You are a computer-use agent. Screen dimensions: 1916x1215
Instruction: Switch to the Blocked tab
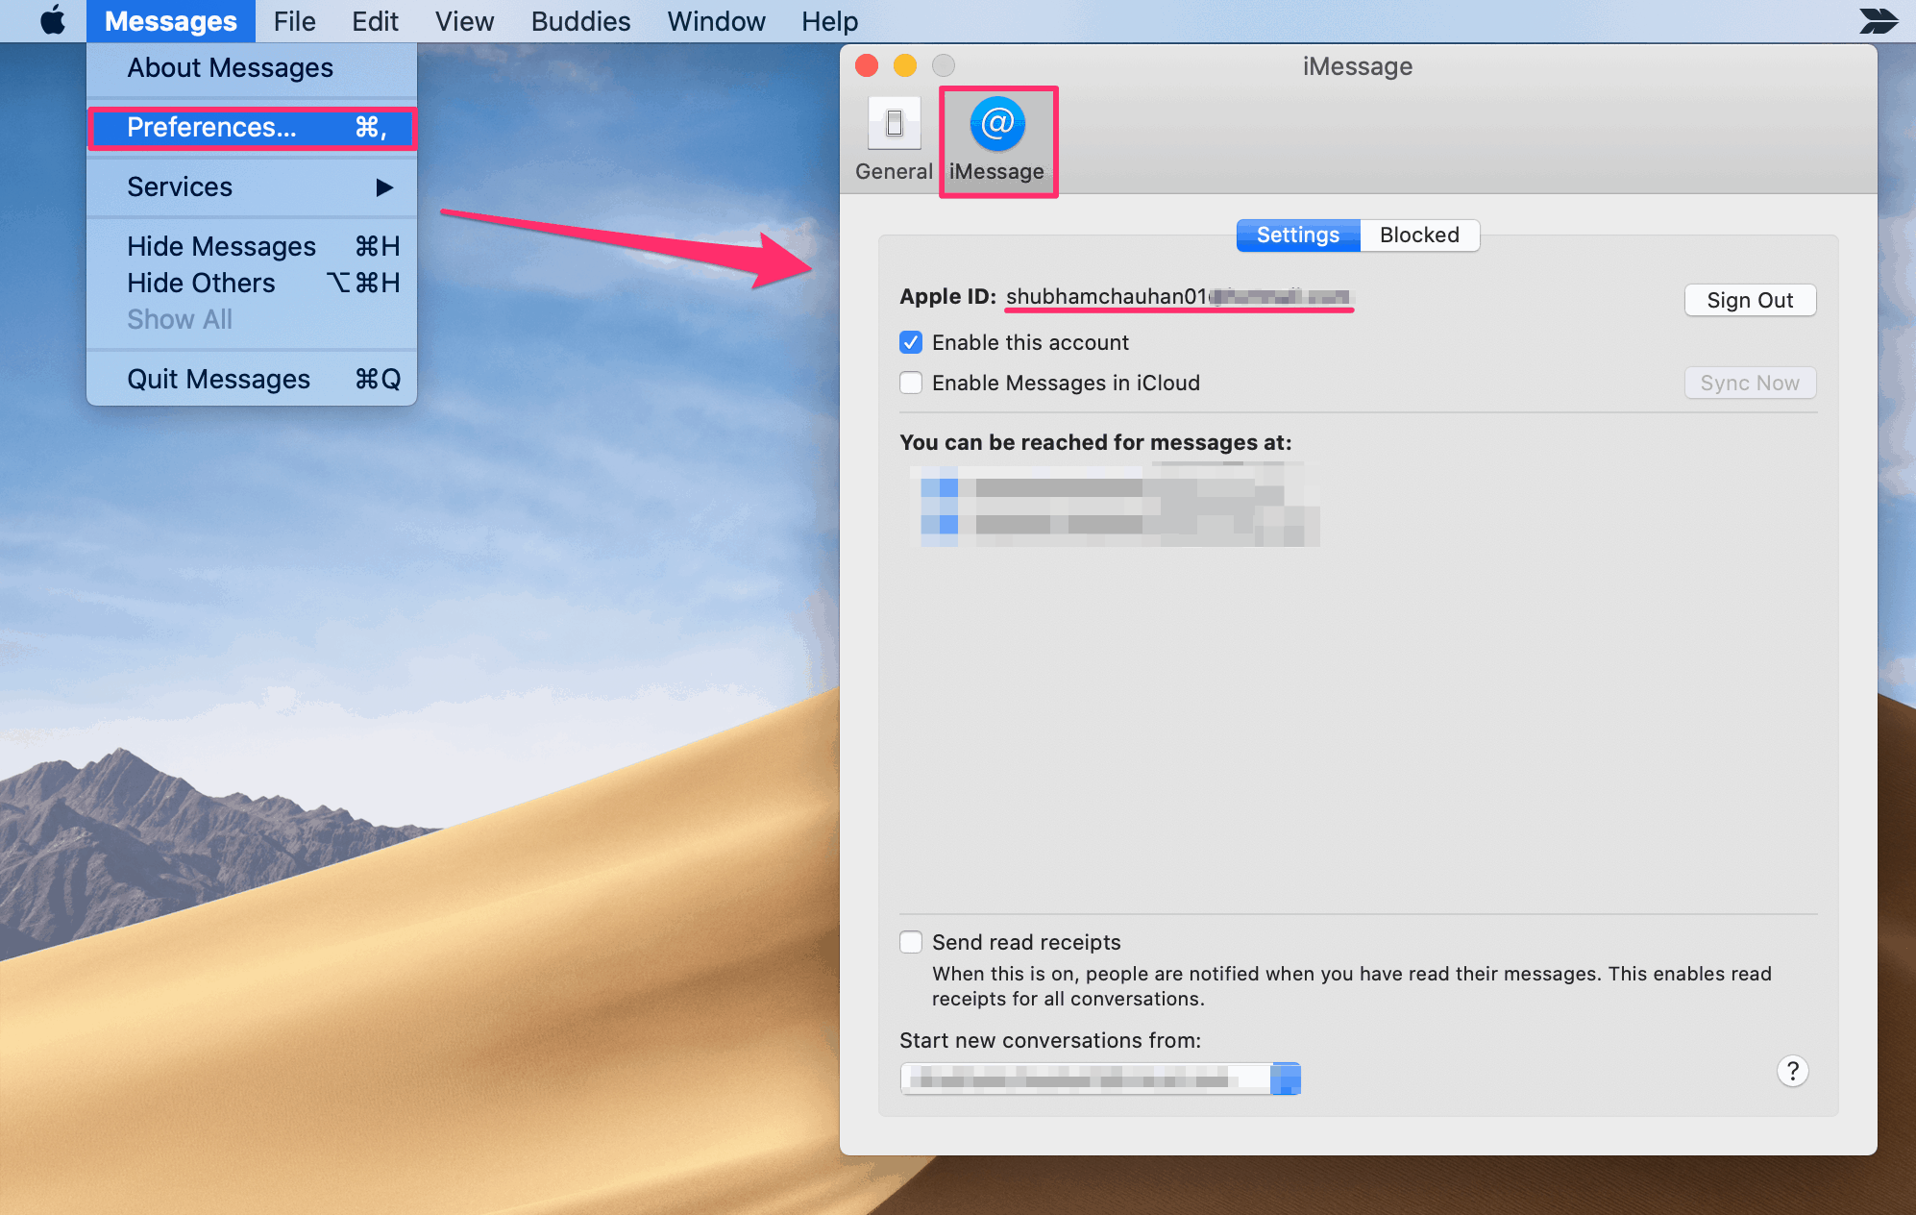point(1419,236)
